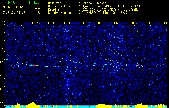Click the 1137 time marker

click(115, 23)
